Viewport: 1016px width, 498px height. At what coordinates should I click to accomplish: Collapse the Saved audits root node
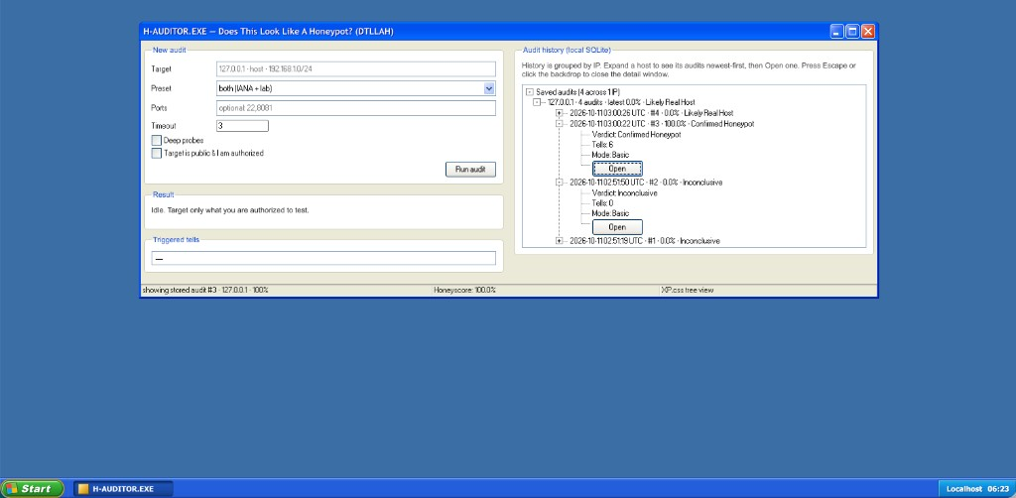click(x=530, y=92)
